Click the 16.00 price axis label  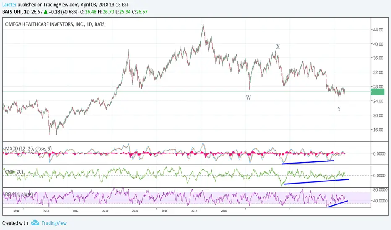coord(378,130)
